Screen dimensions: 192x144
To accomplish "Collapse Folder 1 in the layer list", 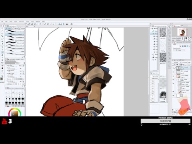I will tap(177, 80).
